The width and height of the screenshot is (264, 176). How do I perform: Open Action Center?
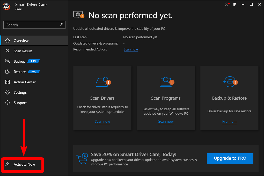coord(34,82)
